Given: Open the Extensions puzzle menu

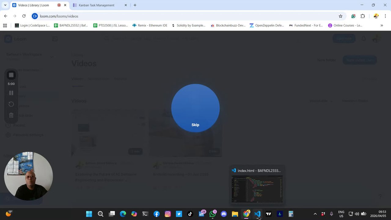Looking at the screenshot, I should [363, 16].
